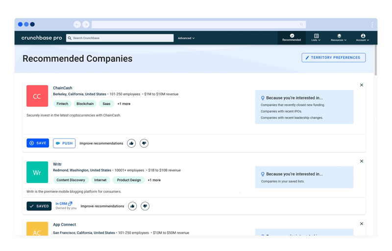The width and height of the screenshot is (392, 251).
Task: Thumbs up the Writr recommendation
Action: point(132,206)
